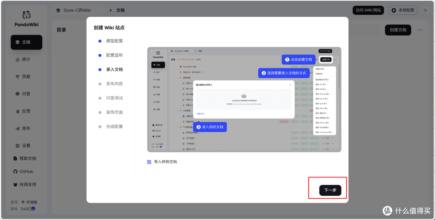Click the 统计 bar chart icon
This screenshot has height=220, width=435.
[x=17, y=59]
